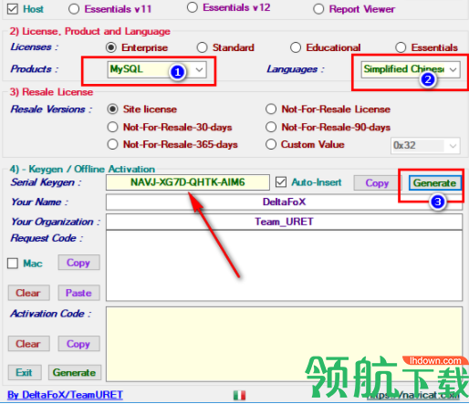Open the Products MySQL dropdown
Viewport: 469px width, 404px height.
157,69
